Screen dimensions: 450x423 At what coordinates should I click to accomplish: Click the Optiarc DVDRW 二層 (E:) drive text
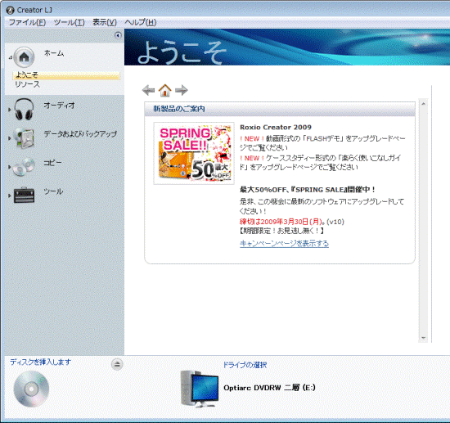click(x=269, y=388)
